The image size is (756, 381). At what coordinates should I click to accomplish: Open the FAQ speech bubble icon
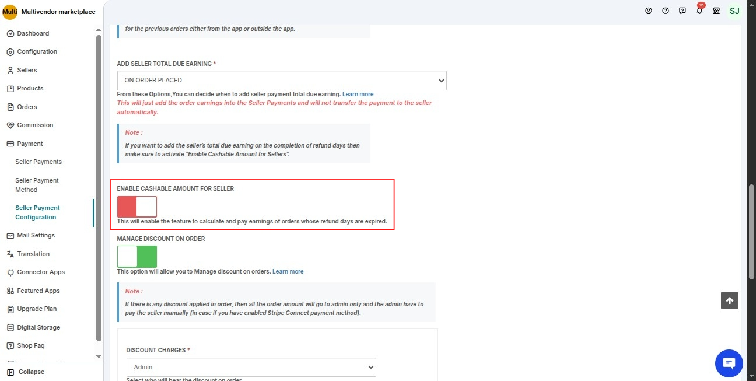682,11
